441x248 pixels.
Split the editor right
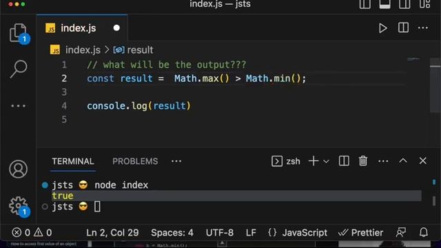403,28
